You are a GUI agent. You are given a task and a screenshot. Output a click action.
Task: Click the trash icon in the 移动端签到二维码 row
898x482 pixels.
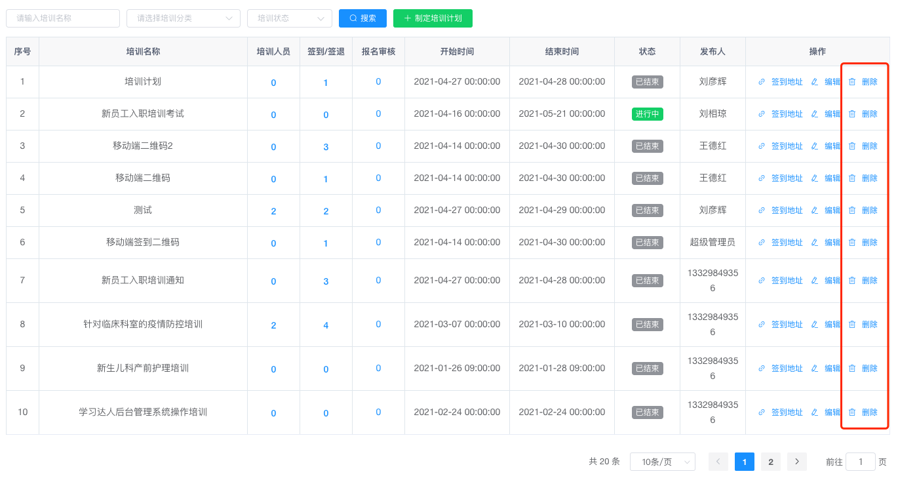pyautogui.click(x=852, y=243)
